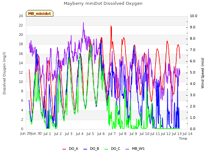
Task: Click the 24 value on left axis
Action: click(21, 16)
